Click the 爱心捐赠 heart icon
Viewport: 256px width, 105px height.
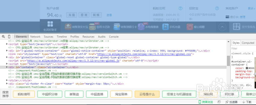(190, 27)
